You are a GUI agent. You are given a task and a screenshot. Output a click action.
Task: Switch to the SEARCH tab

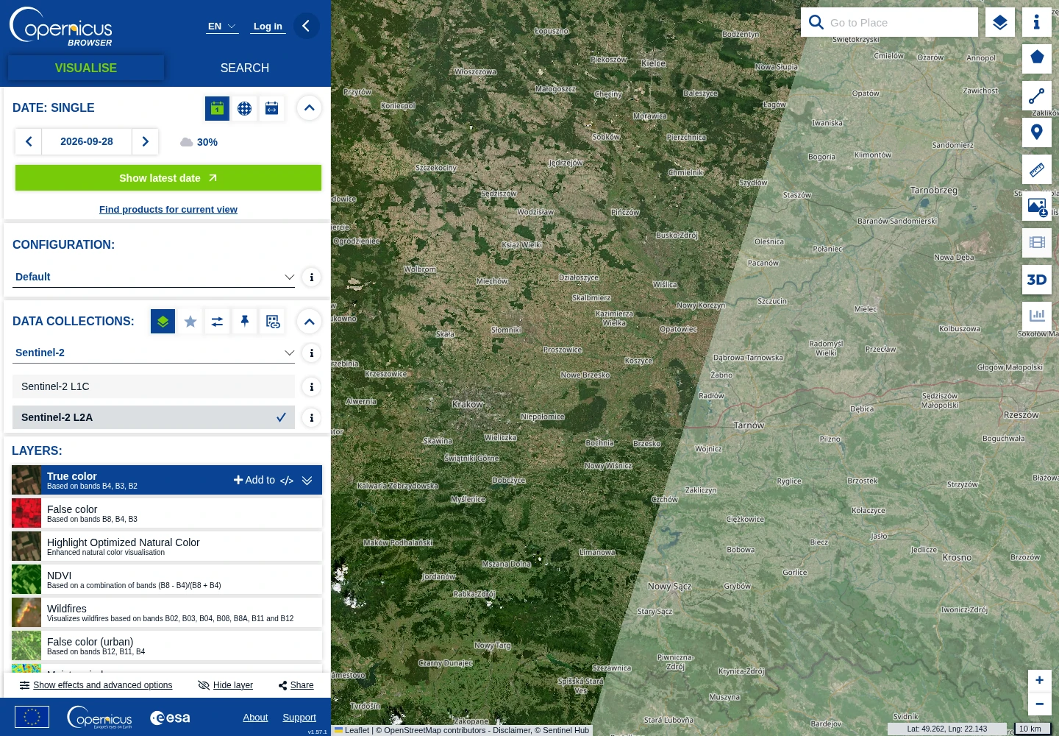245,68
